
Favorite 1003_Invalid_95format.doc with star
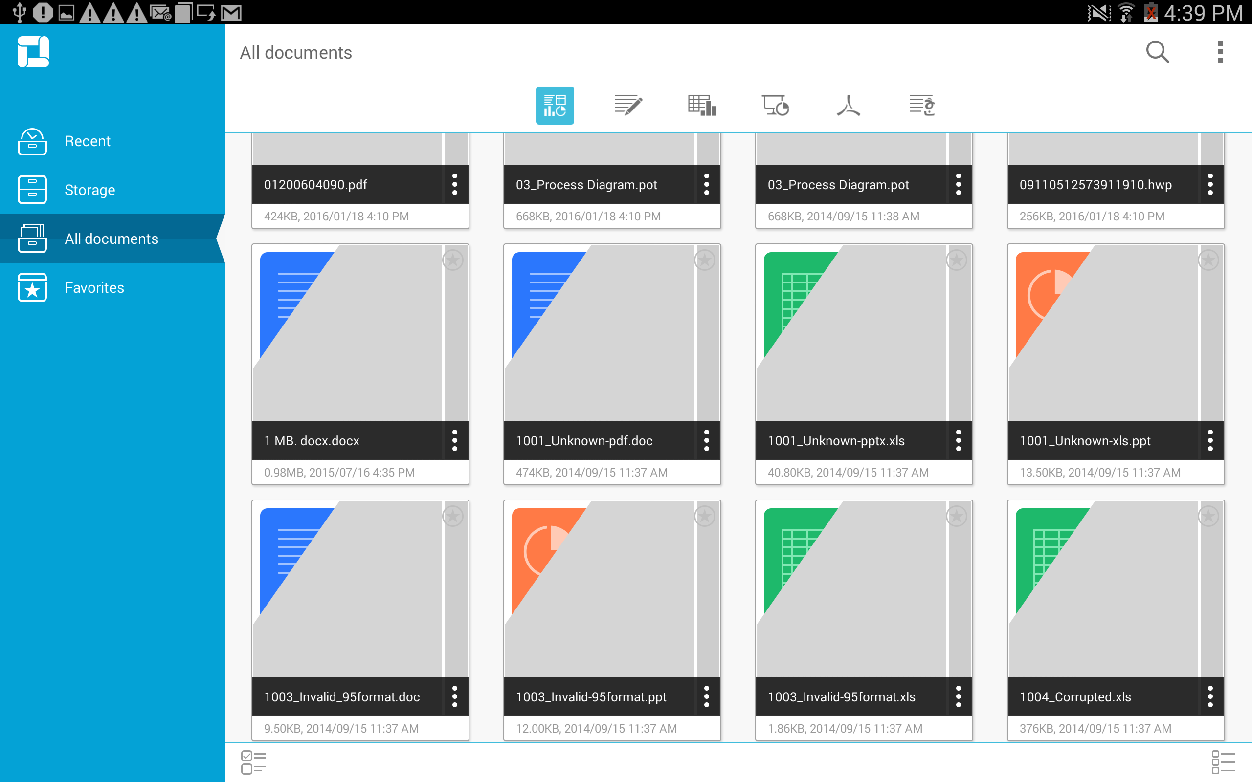pos(453,516)
